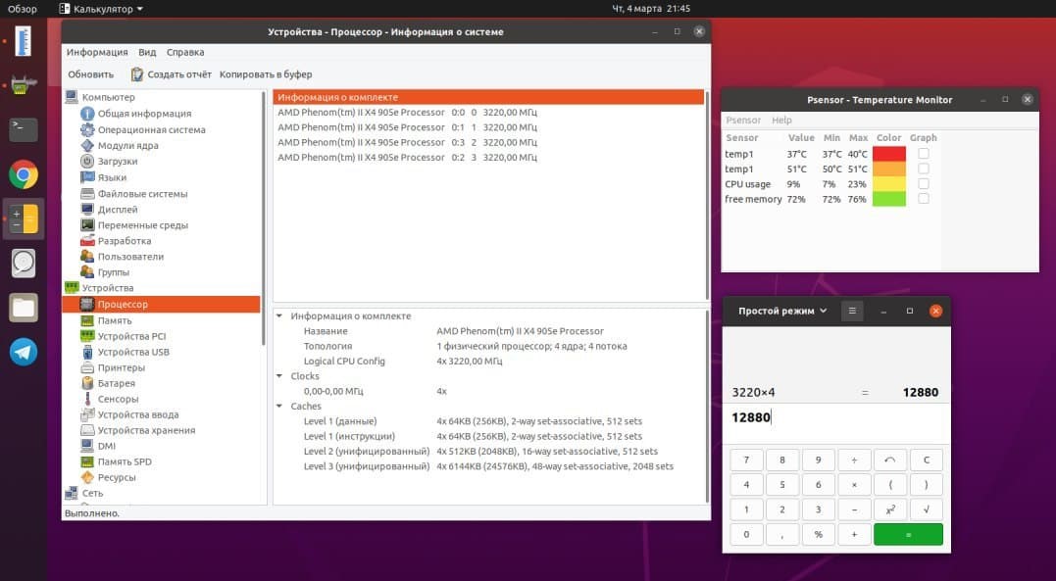The width and height of the screenshot is (1056, 581).
Task: Open Группы entry
Action: click(x=113, y=272)
